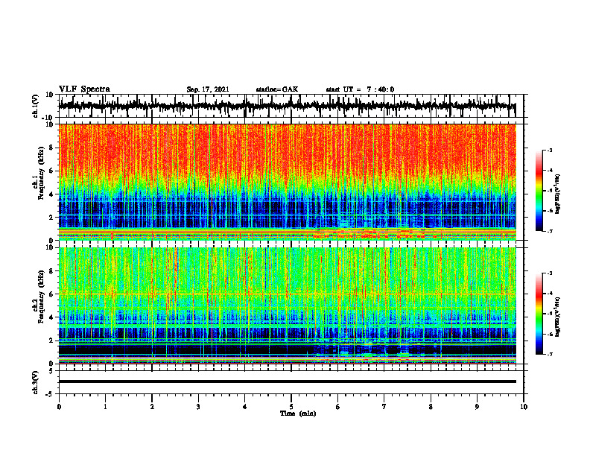Click the VLF Spectra title text
Screen dimensions: 590x456
point(85,89)
